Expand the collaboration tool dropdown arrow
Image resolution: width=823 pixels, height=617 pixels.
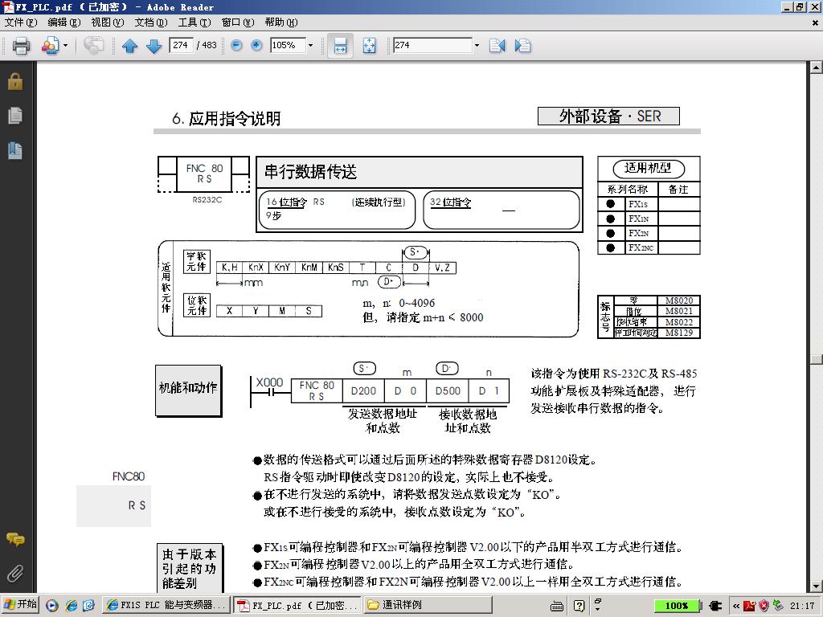[65, 46]
